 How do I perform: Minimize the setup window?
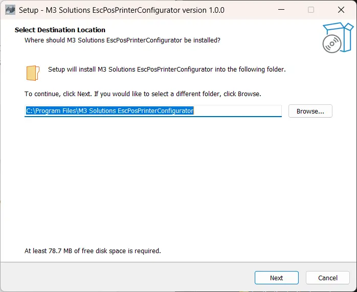pyautogui.click(x=281, y=10)
